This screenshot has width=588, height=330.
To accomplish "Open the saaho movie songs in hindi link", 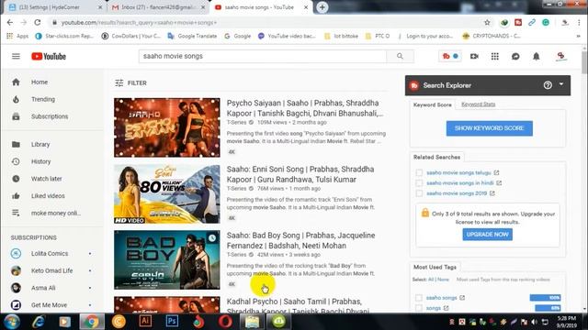I will 460,183.
